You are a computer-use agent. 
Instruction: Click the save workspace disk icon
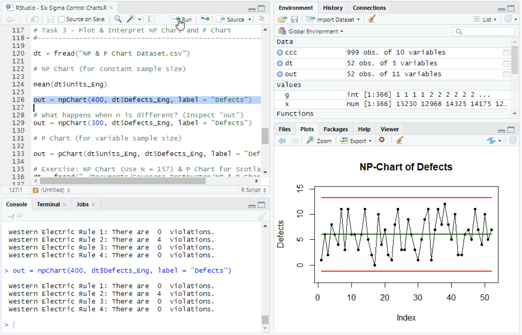pos(294,20)
